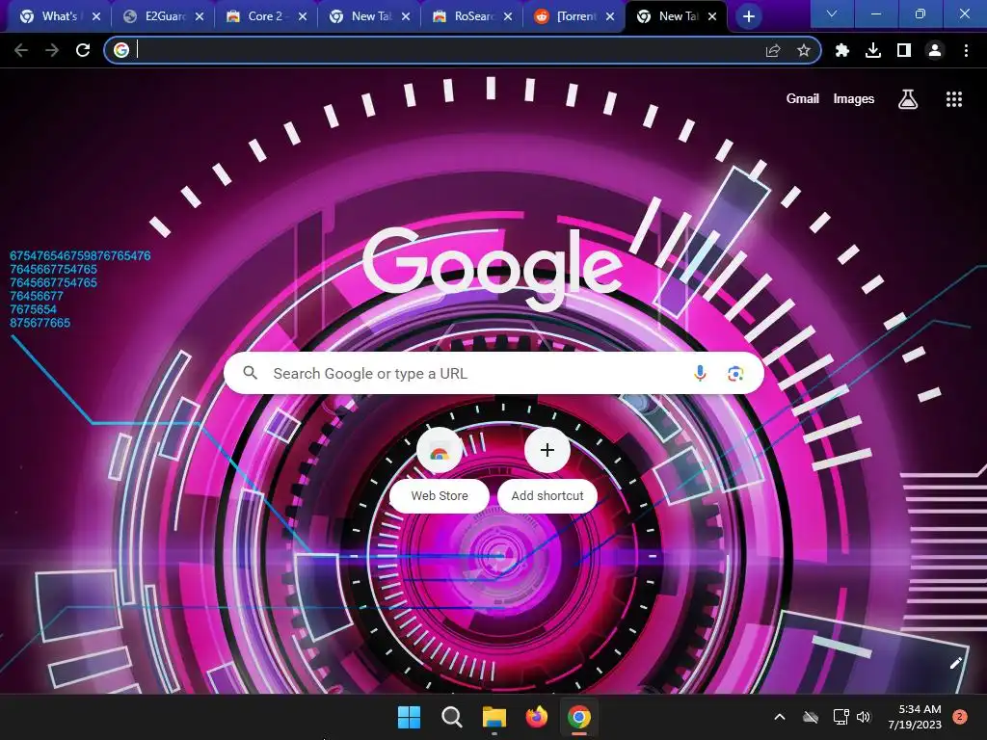Switch to the New Tab after Core 2
The height and width of the screenshot is (740, 987).
[371, 16]
